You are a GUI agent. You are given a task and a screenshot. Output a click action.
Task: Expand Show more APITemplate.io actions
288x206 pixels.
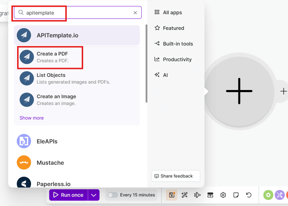click(x=31, y=118)
